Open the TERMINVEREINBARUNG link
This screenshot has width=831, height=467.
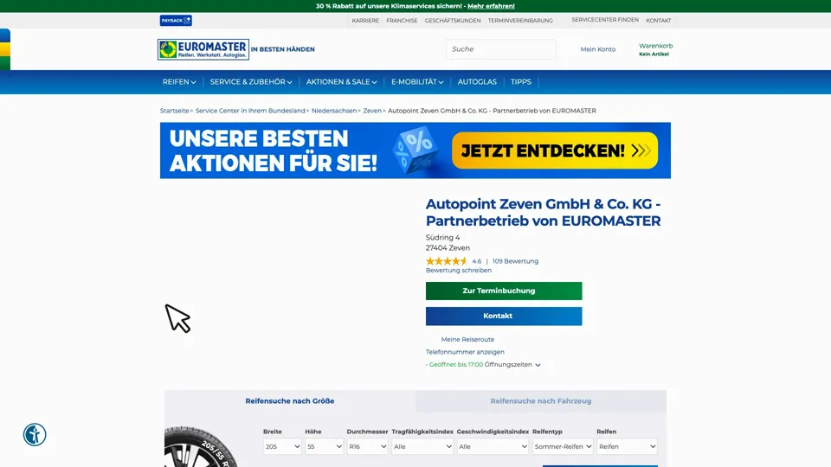520,21
